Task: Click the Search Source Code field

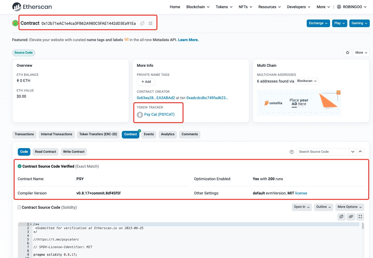Action: pos(323,152)
